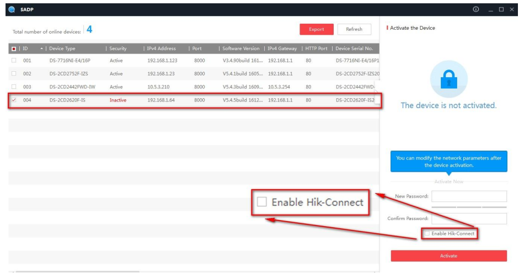The width and height of the screenshot is (524, 278).
Task: Click IP address 192.168.1.23
Action: coord(161,73)
